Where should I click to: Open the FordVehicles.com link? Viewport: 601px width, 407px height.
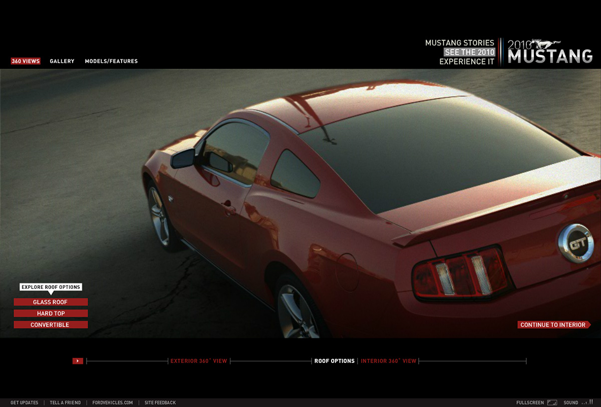coord(113,402)
